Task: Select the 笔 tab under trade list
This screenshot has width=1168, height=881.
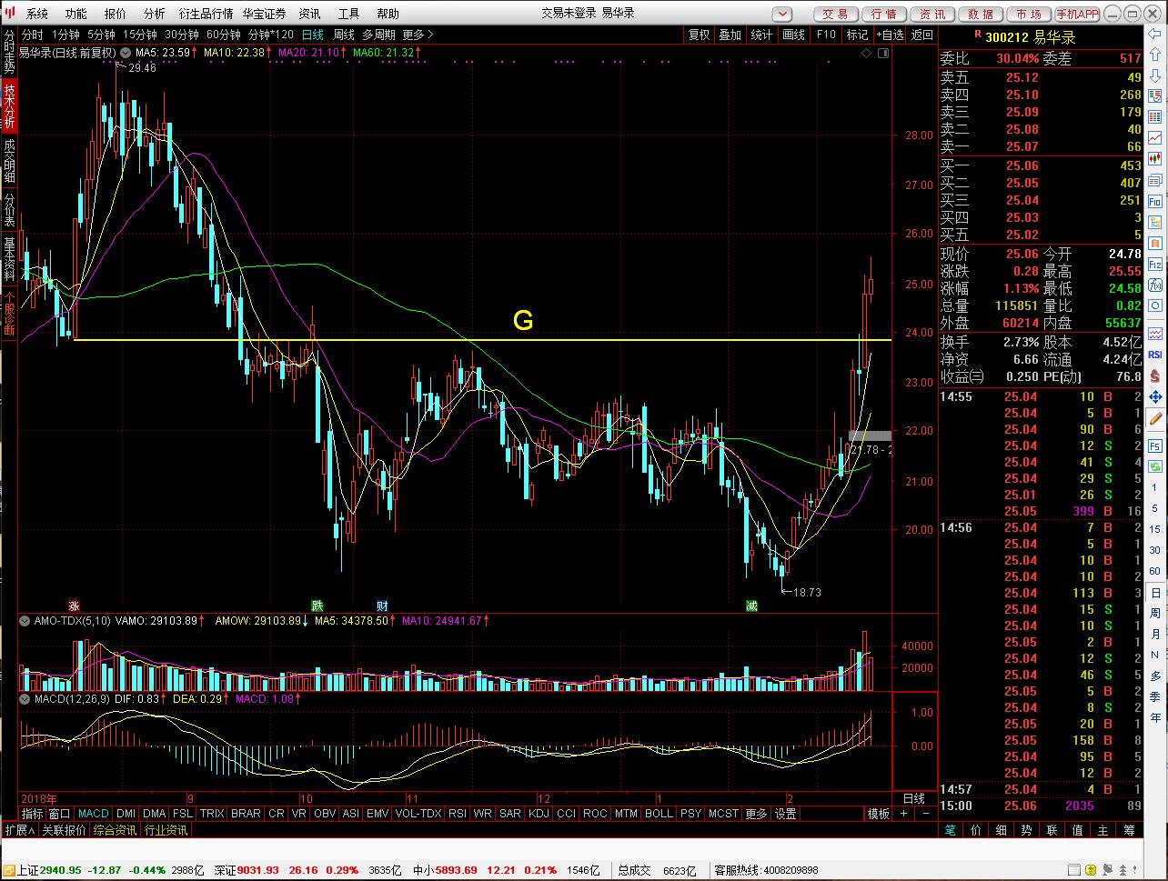Action: point(951,830)
